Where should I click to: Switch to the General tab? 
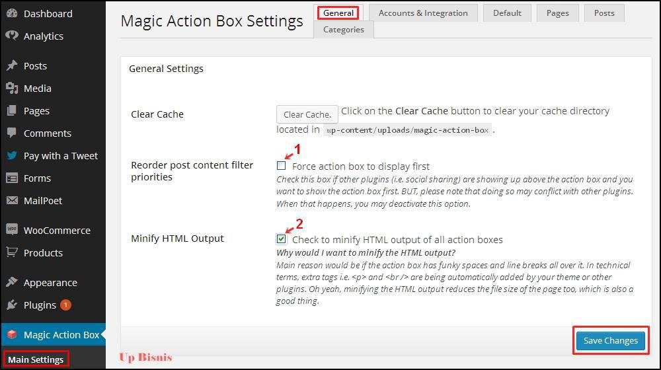[x=338, y=13]
